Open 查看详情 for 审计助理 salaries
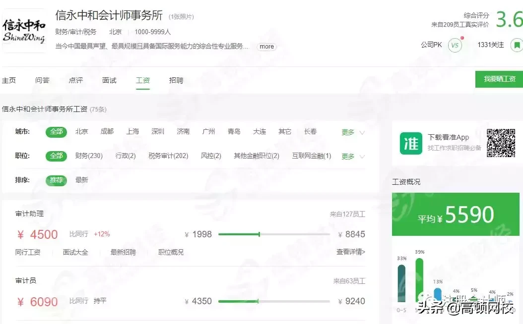Image resolution: width=523 pixels, height=324 pixels. (350, 252)
